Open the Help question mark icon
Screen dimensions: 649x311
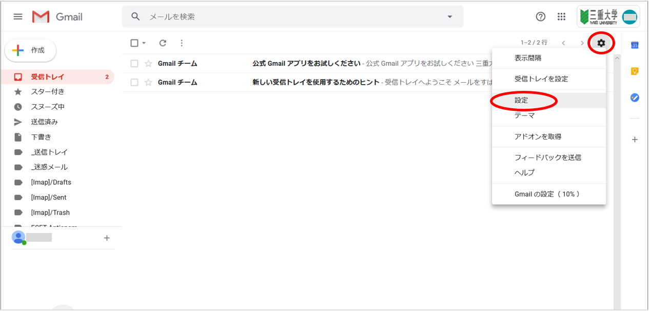(x=540, y=16)
